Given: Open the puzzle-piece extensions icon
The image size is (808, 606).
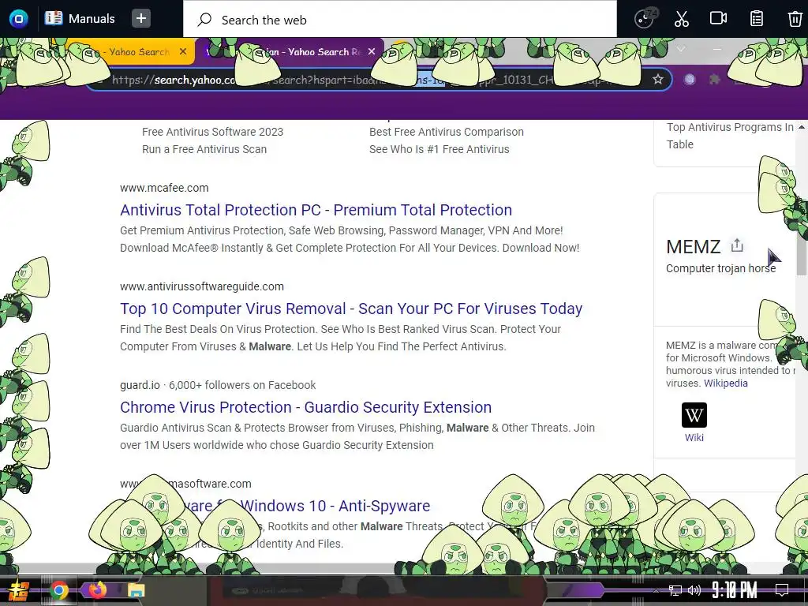Looking at the screenshot, I should pyautogui.click(x=714, y=80).
